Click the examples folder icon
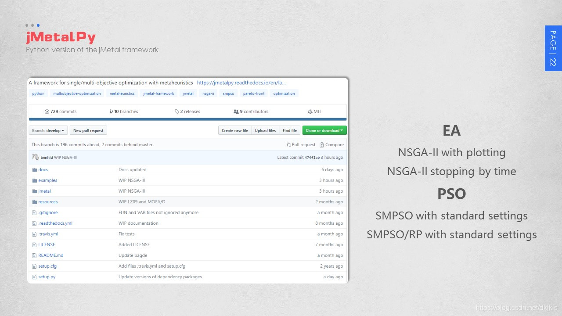This screenshot has height=316, width=562. [x=34, y=180]
